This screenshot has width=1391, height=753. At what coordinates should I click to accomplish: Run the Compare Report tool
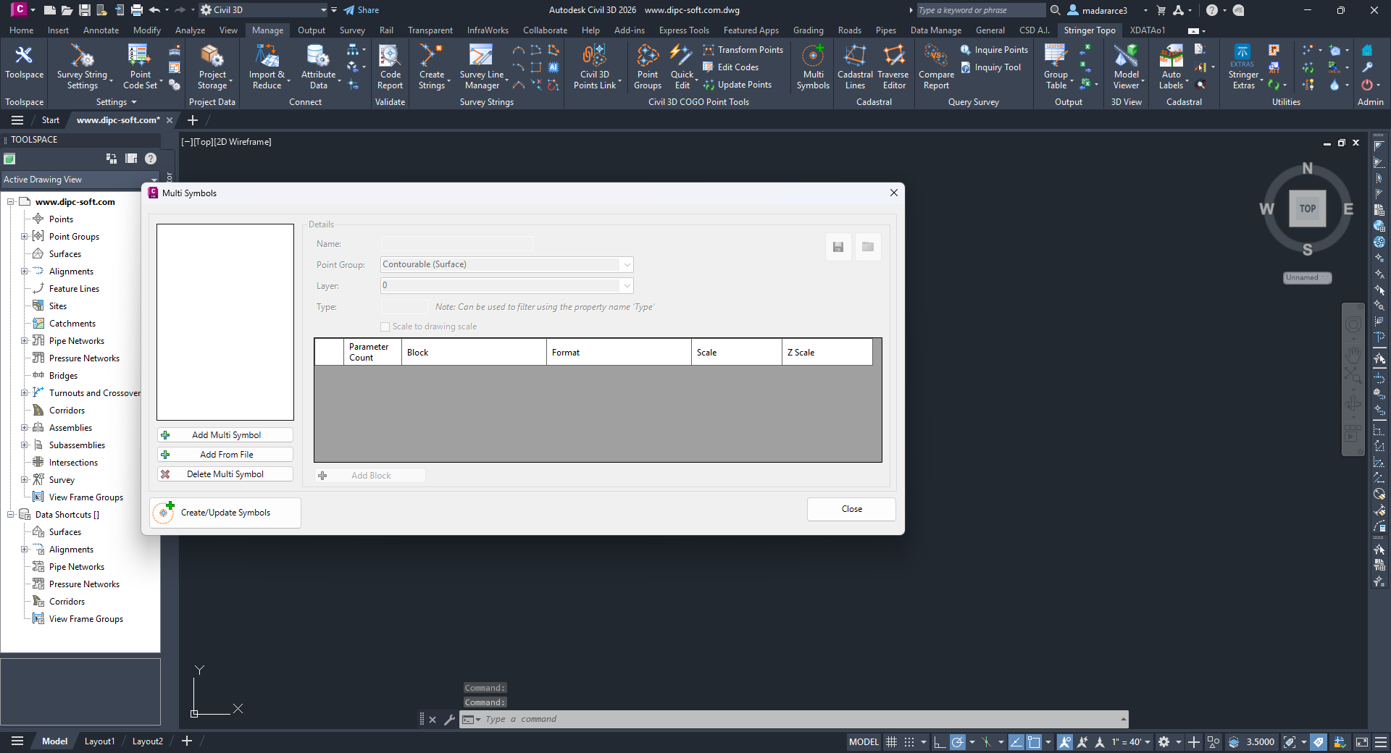coord(936,67)
